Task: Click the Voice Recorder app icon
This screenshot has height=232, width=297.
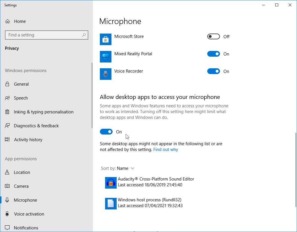Action: [106, 74]
